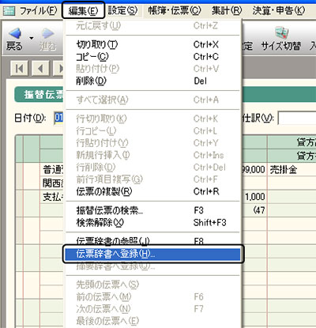This screenshot has height=328, width=316.
Task: Open the 集計(R) menu
Action: (x=227, y=11)
